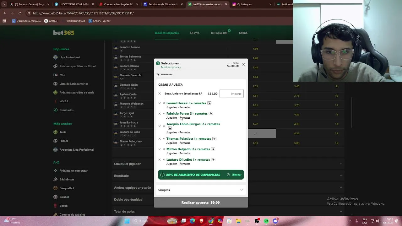Screen dimensions: 402x226
Task: Remove Milton Delgado 2+ remates selection
Action: pos(160,149)
